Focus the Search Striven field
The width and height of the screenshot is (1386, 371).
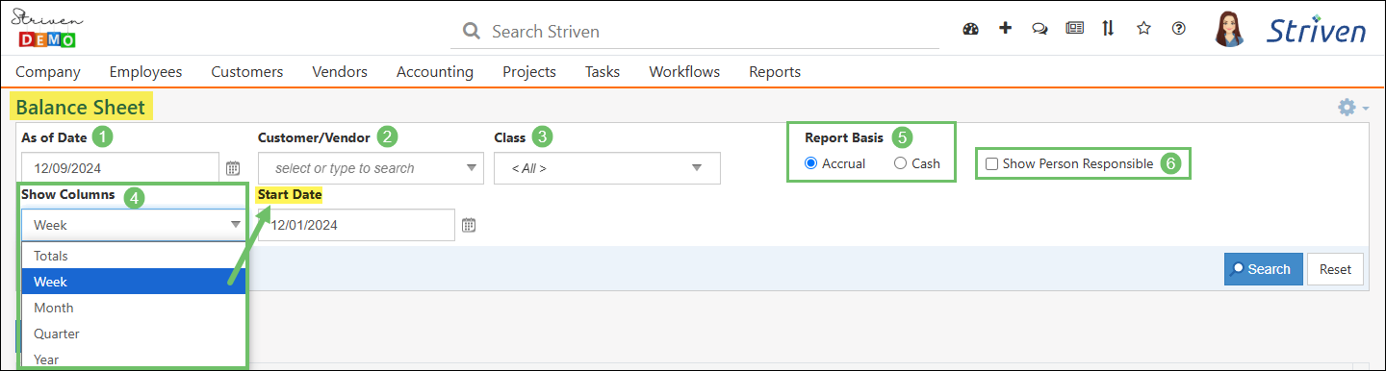[x=695, y=32]
